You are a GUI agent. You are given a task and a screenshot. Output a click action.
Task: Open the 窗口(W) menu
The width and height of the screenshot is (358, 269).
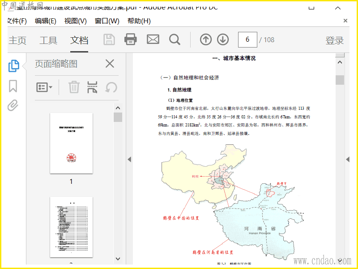pyautogui.click(x=107, y=21)
